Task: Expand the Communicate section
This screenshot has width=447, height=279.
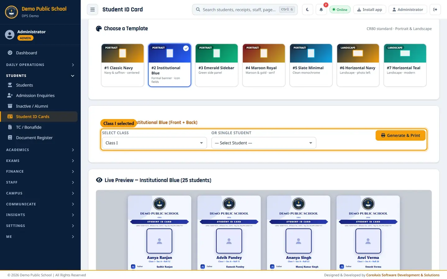Action: coord(40,204)
